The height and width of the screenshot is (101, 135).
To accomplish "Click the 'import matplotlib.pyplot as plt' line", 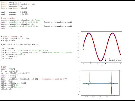I will pyautogui.click(x=18, y=4).
